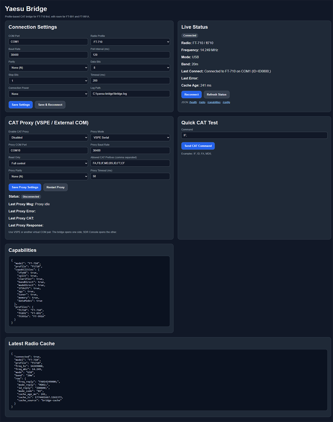The width and height of the screenshot is (333, 422).
Task: Click the Send CAT Command button
Action: tap(198, 146)
